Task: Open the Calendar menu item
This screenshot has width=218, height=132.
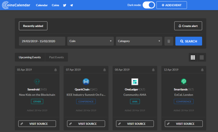Action: pyautogui.click(x=42, y=5)
